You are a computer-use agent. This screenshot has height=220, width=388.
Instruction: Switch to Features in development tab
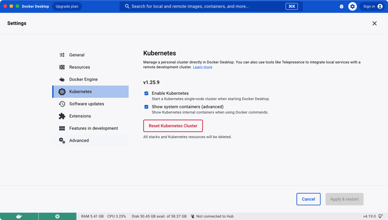[x=93, y=128]
